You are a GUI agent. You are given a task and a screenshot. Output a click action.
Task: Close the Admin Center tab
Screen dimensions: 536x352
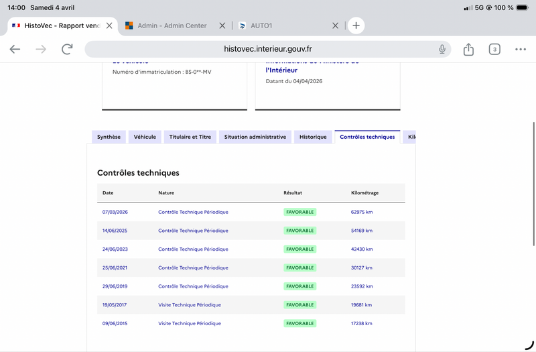(222, 25)
